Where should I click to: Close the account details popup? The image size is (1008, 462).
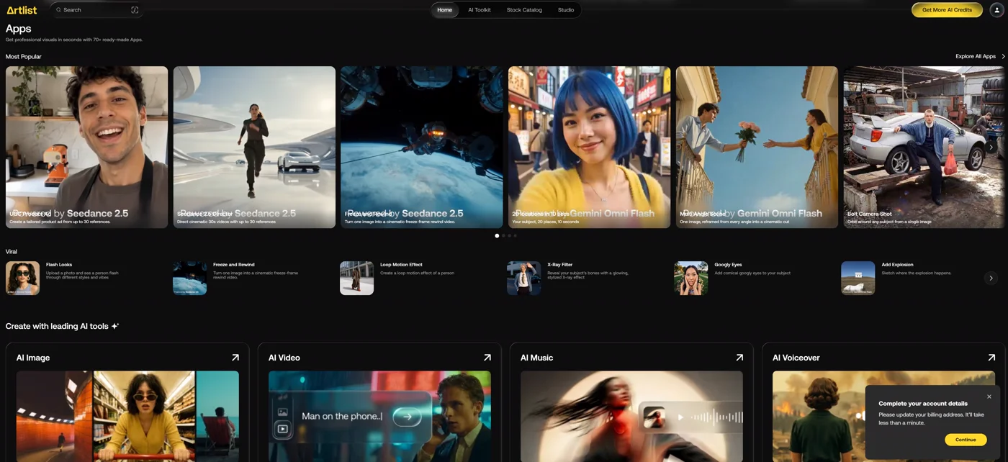(989, 397)
